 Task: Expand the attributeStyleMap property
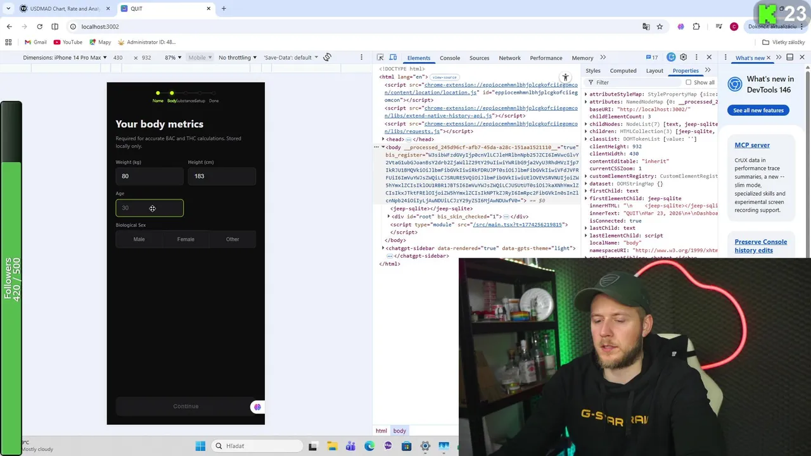point(586,94)
